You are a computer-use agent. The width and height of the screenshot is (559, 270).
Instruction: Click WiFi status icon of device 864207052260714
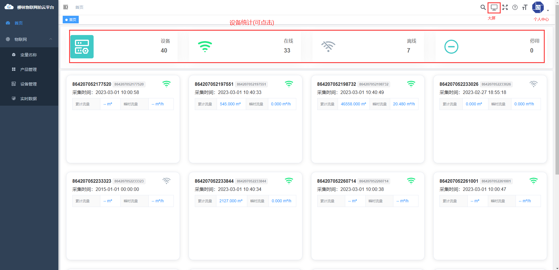pos(411,181)
